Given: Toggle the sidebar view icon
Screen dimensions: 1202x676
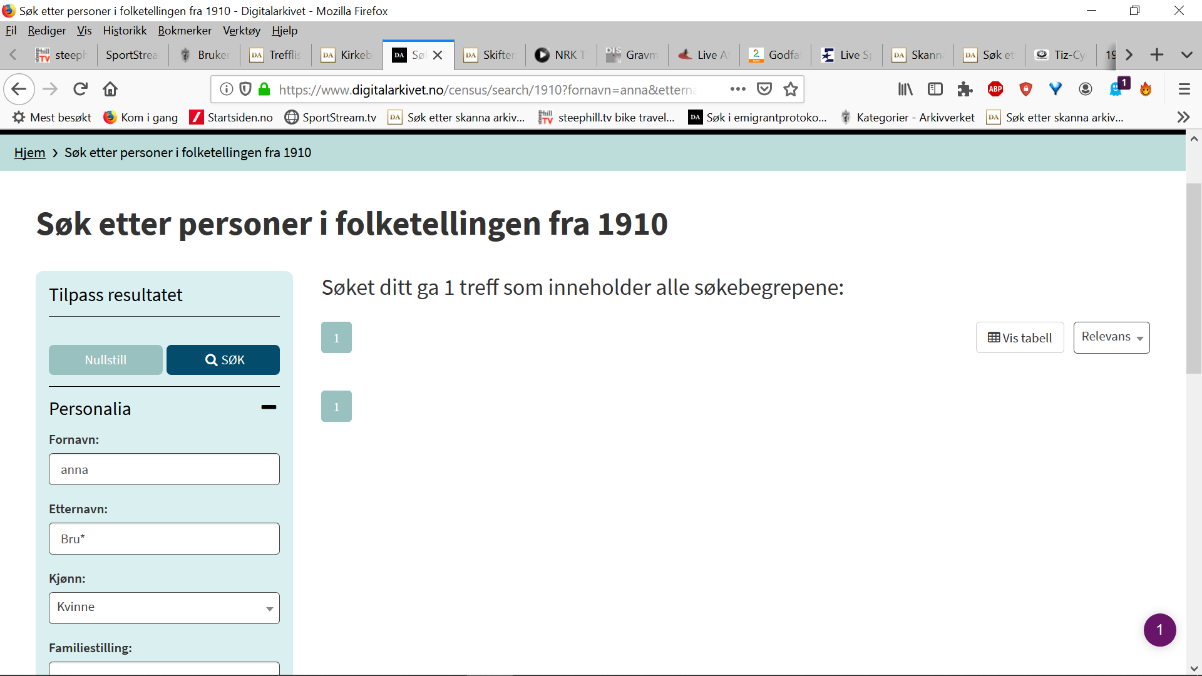Looking at the screenshot, I should pos(935,90).
